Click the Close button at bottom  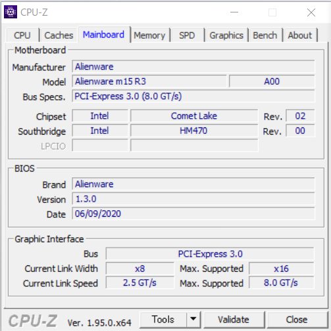click(297, 319)
